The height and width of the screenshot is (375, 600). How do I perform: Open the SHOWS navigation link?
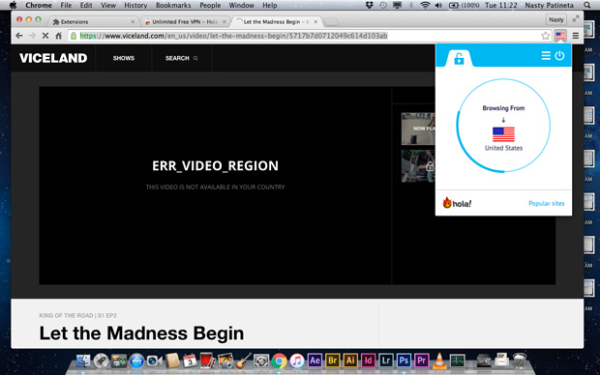[x=124, y=58]
